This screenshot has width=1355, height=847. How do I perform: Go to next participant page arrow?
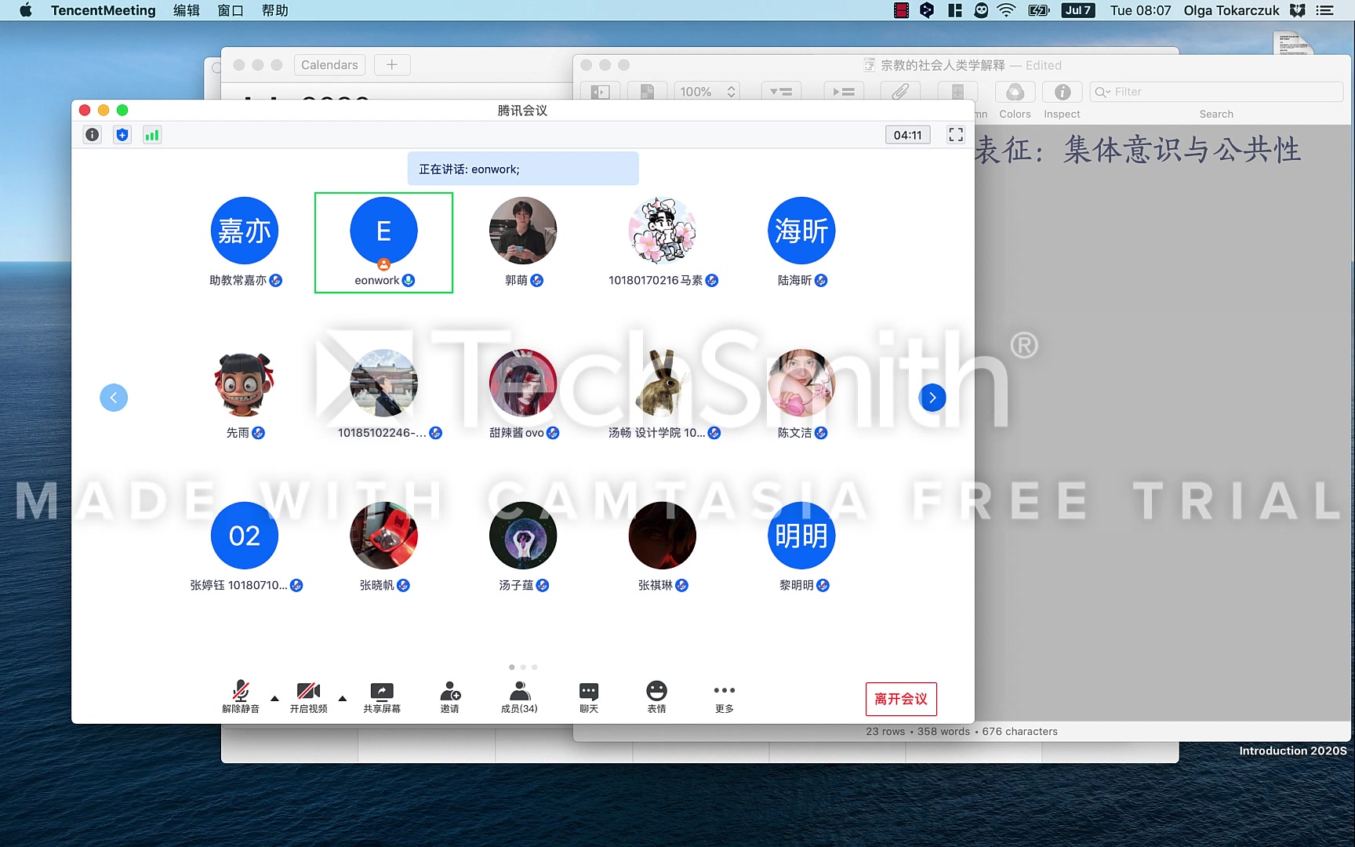(x=932, y=398)
